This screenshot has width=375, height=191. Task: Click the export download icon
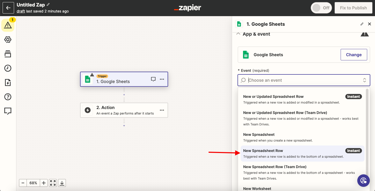pos(62,183)
